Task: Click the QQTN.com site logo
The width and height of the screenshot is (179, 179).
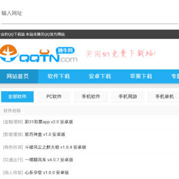Action: pyautogui.click(x=39, y=54)
